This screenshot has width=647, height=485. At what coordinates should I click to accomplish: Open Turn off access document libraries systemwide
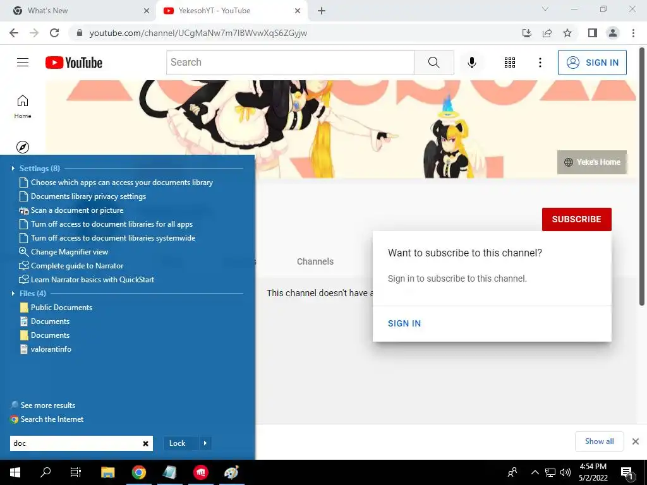[112, 238]
